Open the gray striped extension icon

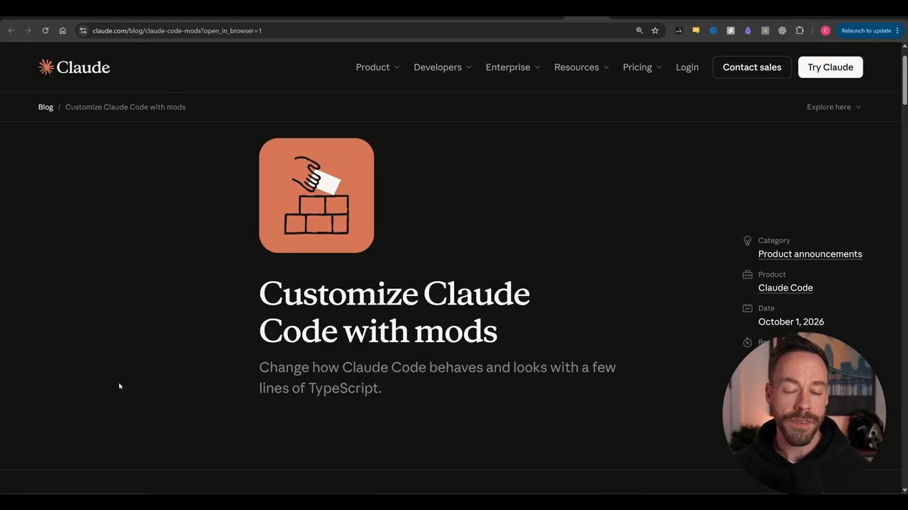click(731, 30)
